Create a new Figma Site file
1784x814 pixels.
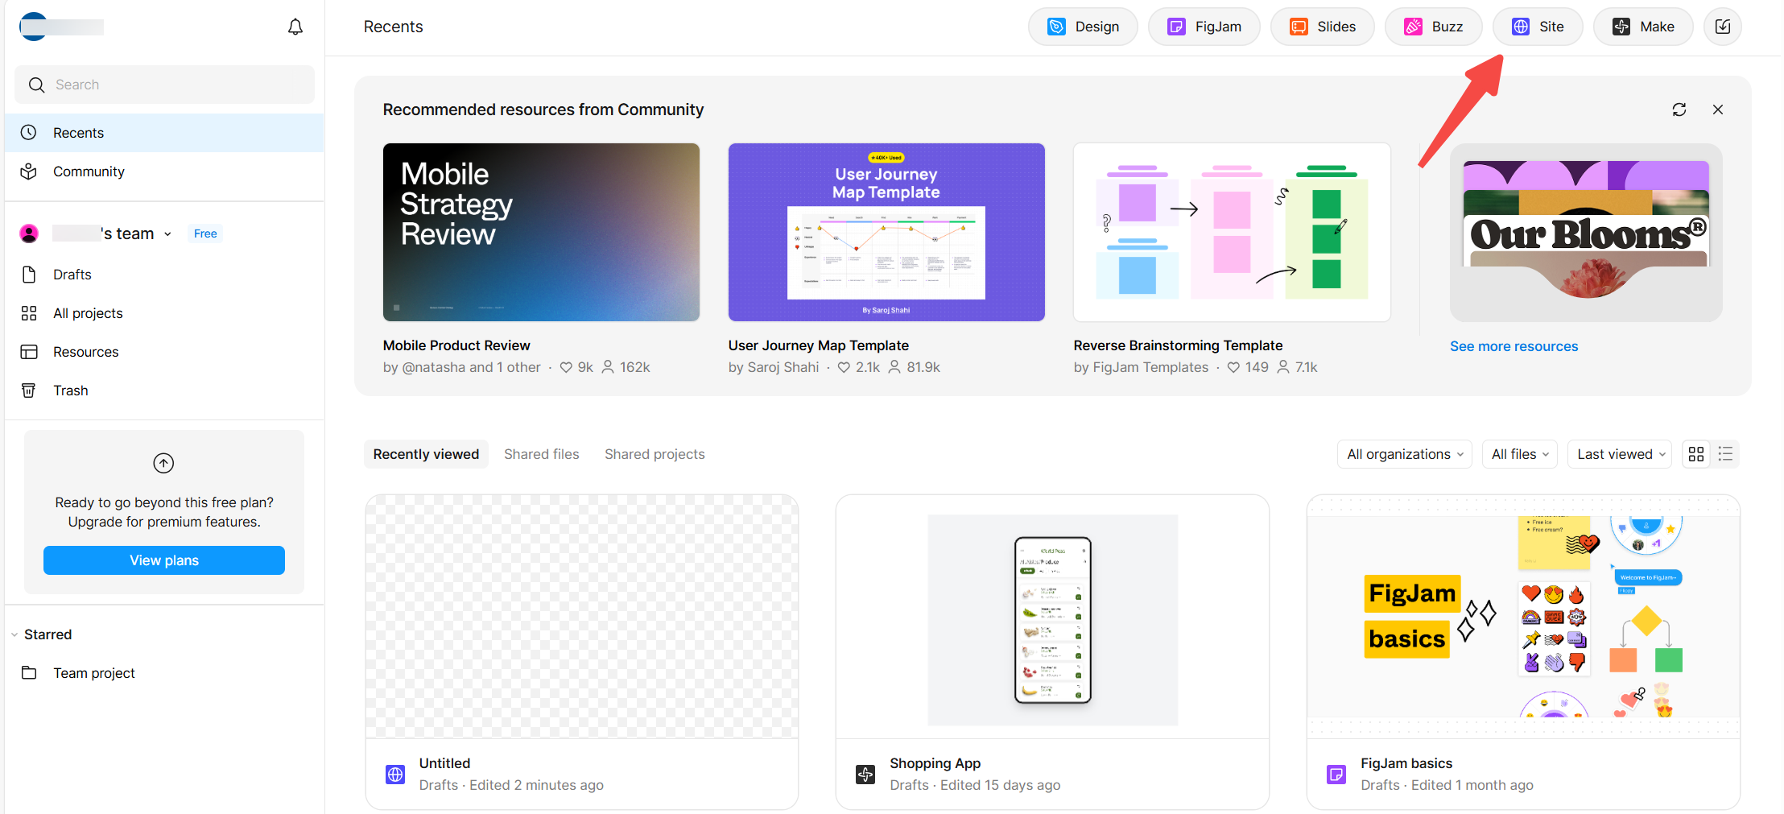coord(1537,27)
